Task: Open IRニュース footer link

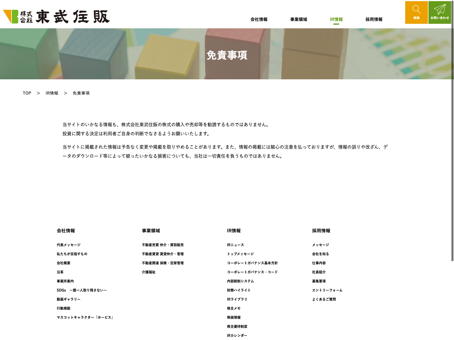Action: 235,245
